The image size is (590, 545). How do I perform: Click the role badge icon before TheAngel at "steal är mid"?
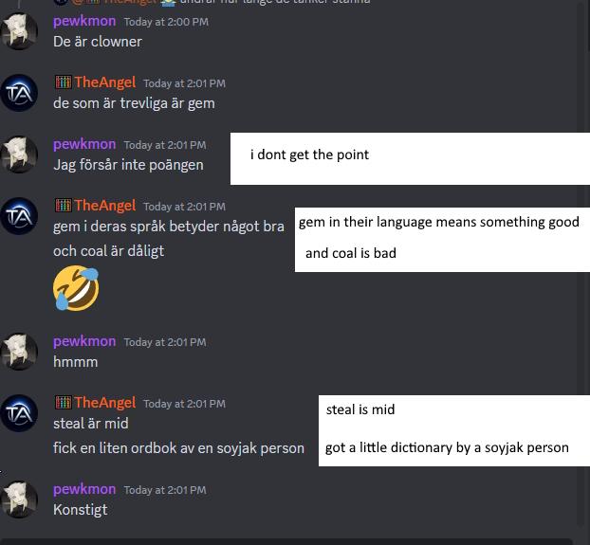[63, 403]
